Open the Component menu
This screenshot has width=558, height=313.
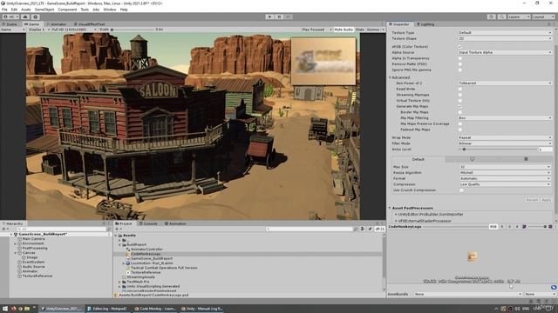tap(67, 10)
